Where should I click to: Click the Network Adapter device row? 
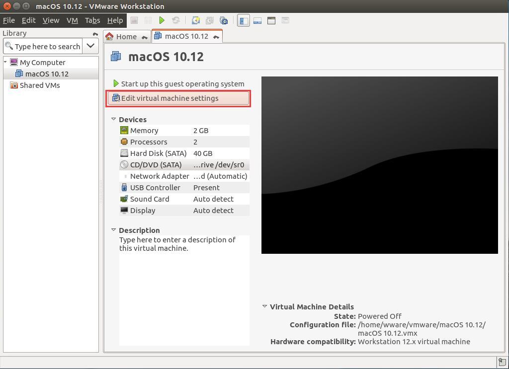184,176
